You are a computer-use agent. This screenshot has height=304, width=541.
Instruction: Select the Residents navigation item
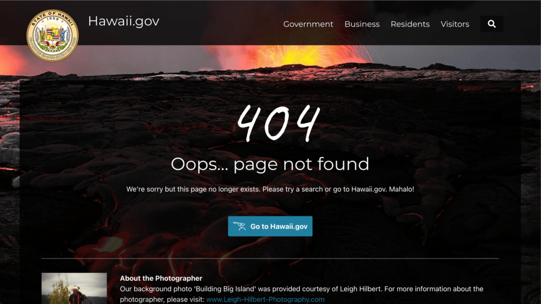click(410, 24)
